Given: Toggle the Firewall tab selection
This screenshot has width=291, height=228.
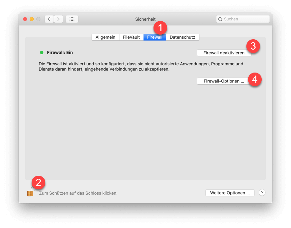Looking at the screenshot, I should (x=154, y=37).
